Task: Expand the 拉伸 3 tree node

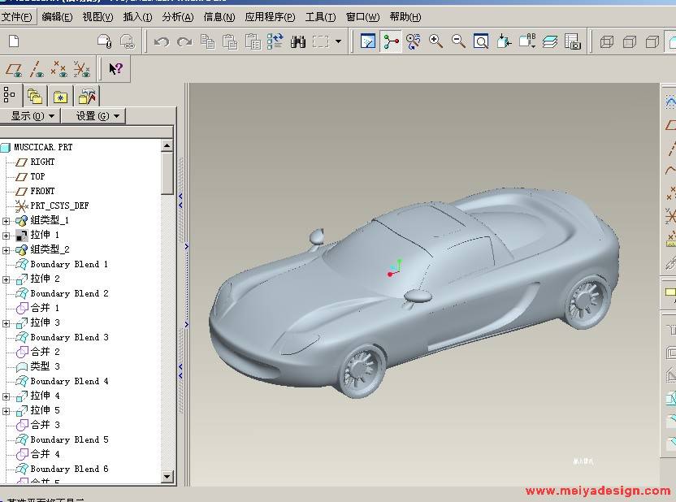Action: (6, 323)
